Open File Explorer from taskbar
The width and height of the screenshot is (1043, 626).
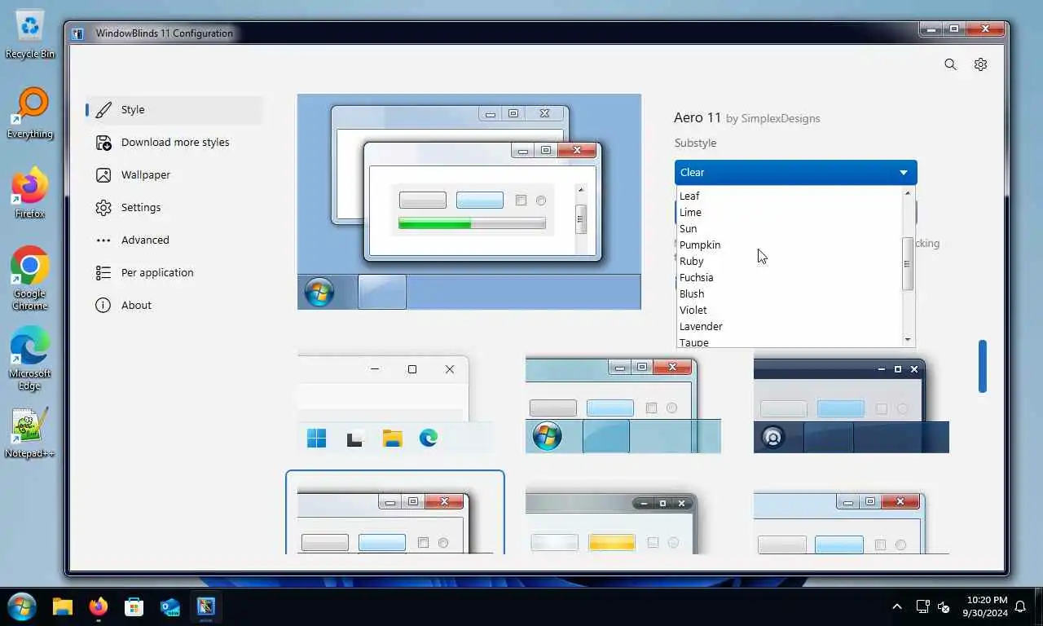click(63, 606)
